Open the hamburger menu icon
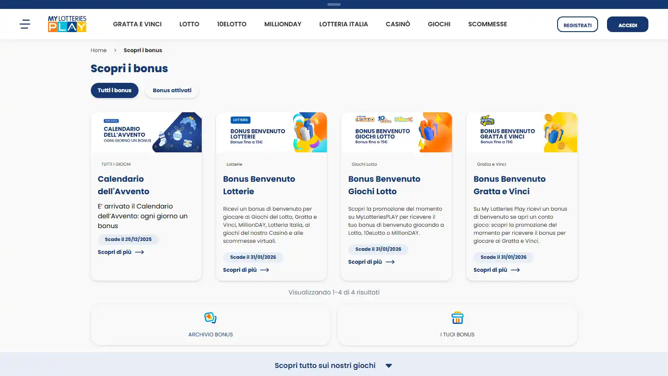The width and height of the screenshot is (668, 376). pos(25,24)
